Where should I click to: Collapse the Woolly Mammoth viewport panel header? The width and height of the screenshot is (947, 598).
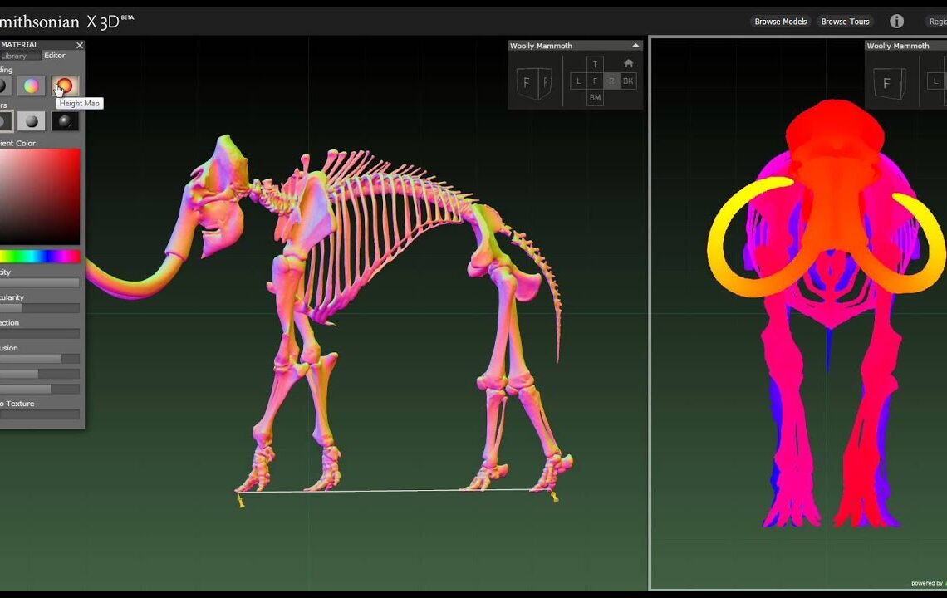pyautogui.click(x=635, y=45)
